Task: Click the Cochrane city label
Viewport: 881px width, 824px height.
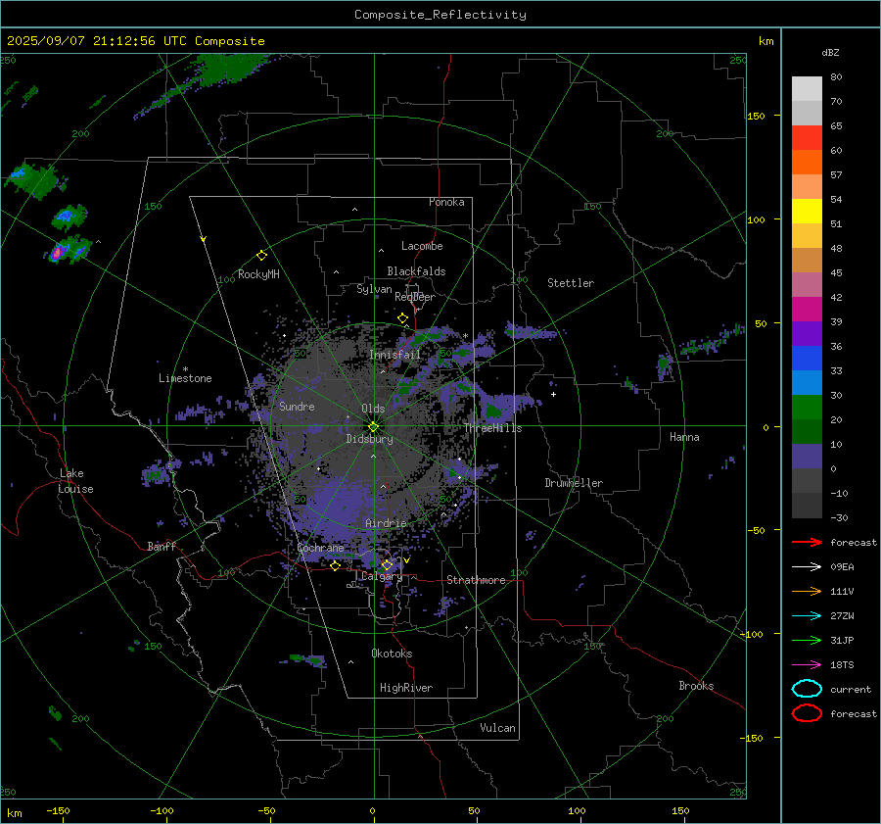Action: tap(320, 548)
